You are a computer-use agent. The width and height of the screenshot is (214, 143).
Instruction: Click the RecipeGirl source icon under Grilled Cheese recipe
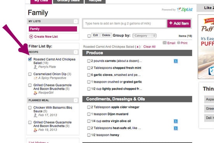pyautogui.click(x=35, y=93)
